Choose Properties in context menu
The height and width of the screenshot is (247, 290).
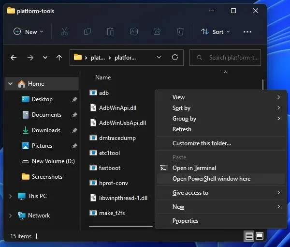pos(221,221)
